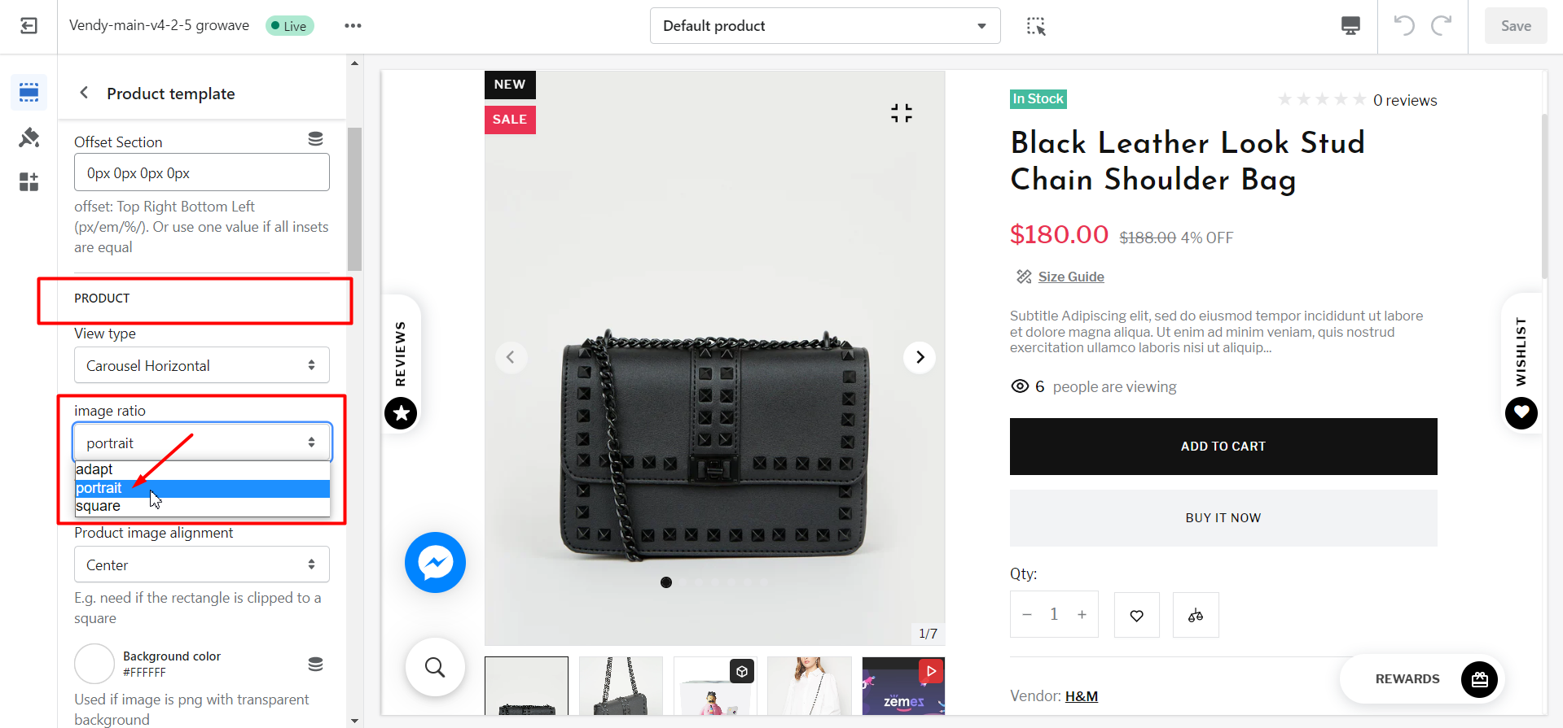1563x728 pixels.
Task: Switch to desktop preview via monitor icon
Action: pos(1350,25)
